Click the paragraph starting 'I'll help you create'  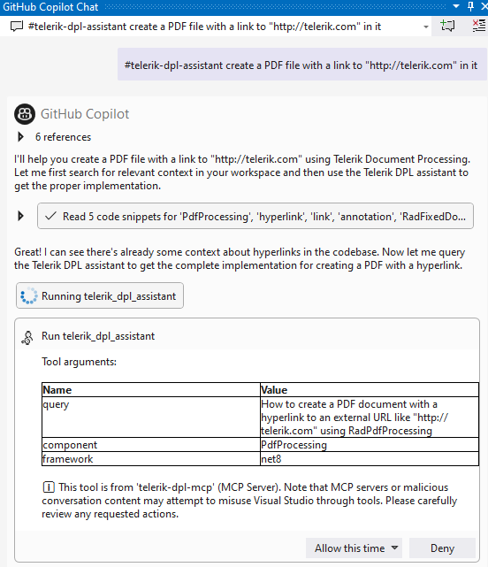242,172
